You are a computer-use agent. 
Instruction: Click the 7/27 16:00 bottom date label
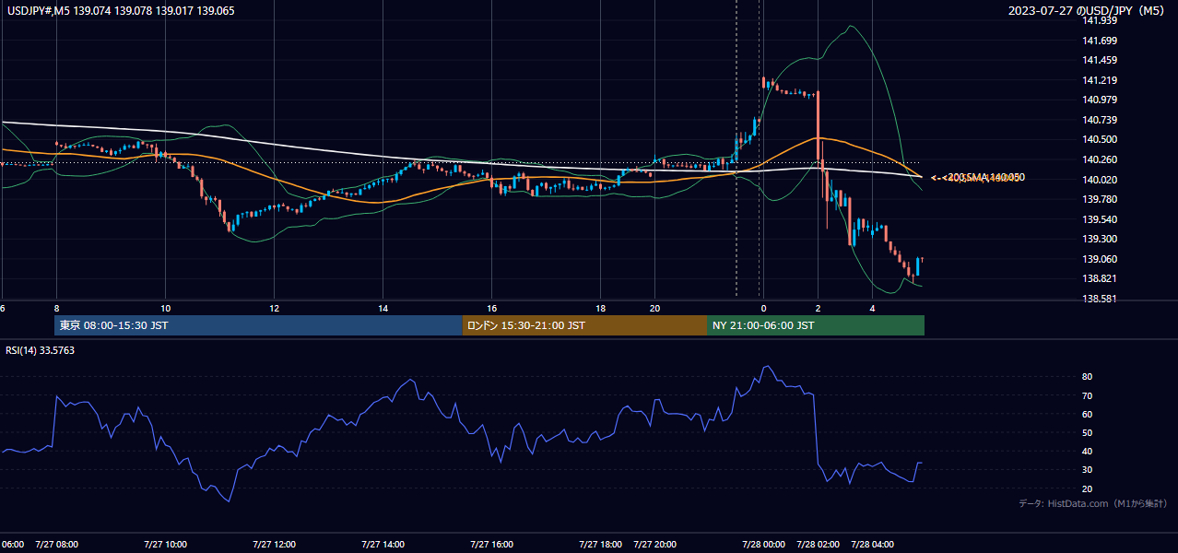point(492,544)
